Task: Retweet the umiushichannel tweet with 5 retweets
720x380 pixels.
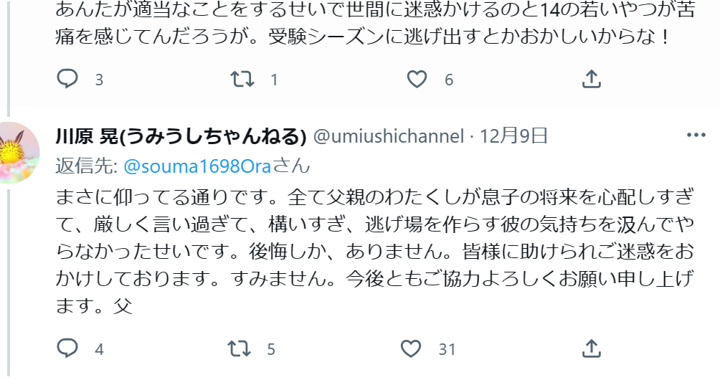Action: coord(240,348)
